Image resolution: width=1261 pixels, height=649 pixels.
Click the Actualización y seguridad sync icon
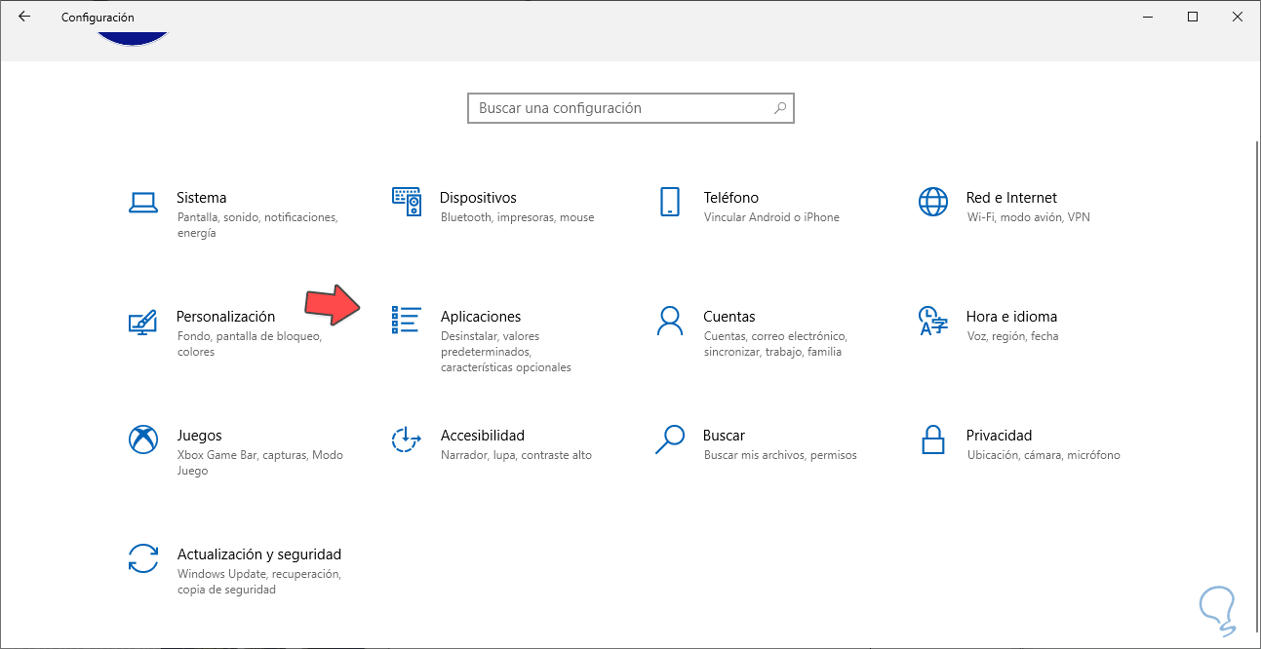(143, 558)
